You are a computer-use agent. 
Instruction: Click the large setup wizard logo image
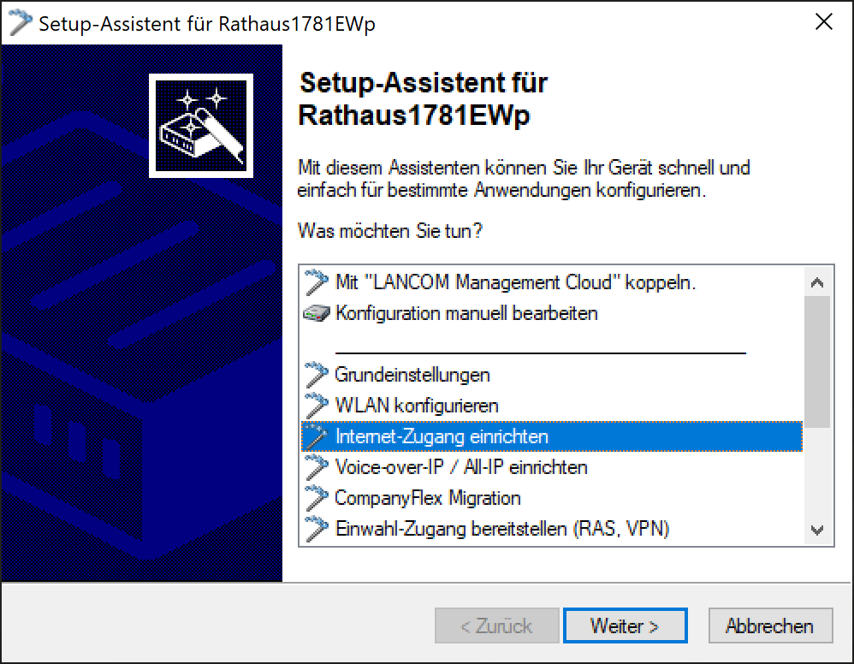201,125
